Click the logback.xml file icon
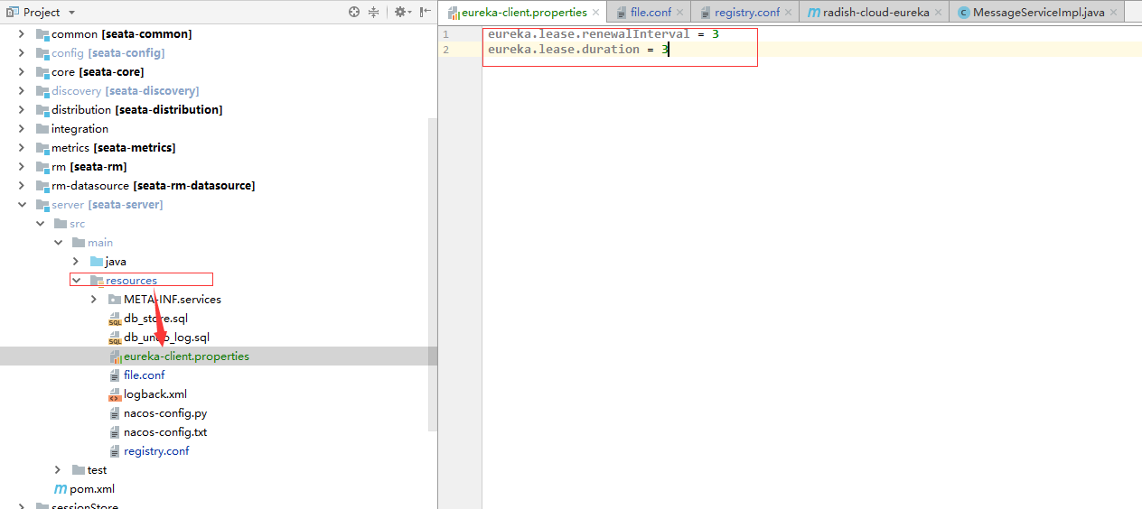Image resolution: width=1142 pixels, height=509 pixels. (x=115, y=393)
